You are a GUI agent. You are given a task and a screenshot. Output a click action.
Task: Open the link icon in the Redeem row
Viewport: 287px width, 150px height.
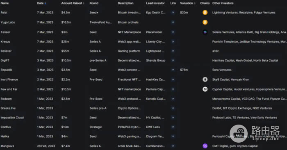click(x=173, y=99)
